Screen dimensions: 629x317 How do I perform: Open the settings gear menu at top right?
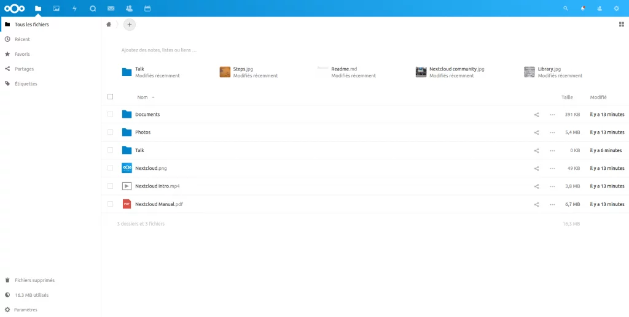617,9
